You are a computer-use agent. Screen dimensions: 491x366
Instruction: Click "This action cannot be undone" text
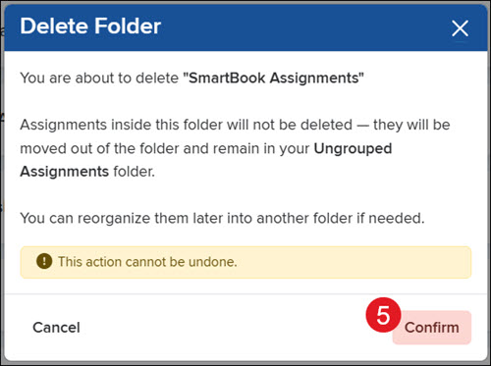(x=147, y=262)
